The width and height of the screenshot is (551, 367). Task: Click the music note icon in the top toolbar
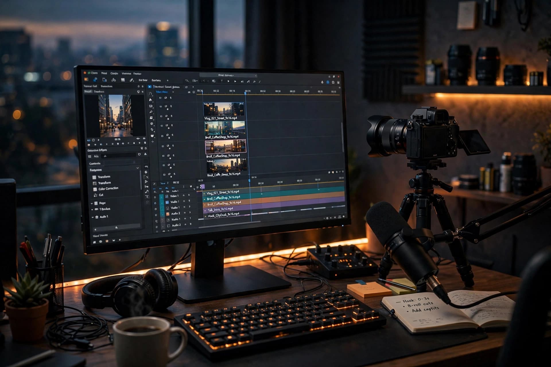(248, 81)
